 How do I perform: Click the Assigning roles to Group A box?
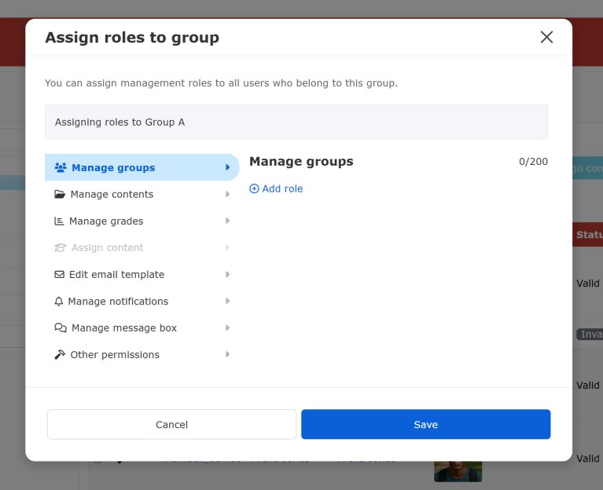pyautogui.click(x=296, y=122)
